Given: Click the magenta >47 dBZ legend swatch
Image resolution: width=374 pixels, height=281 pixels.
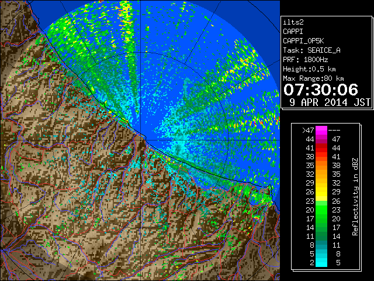Looking at the screenshot, I should 321,131.
